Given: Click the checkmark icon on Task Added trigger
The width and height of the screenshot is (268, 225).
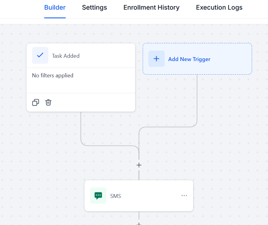Looking at the screenshot, I should [x=40, y=56].
